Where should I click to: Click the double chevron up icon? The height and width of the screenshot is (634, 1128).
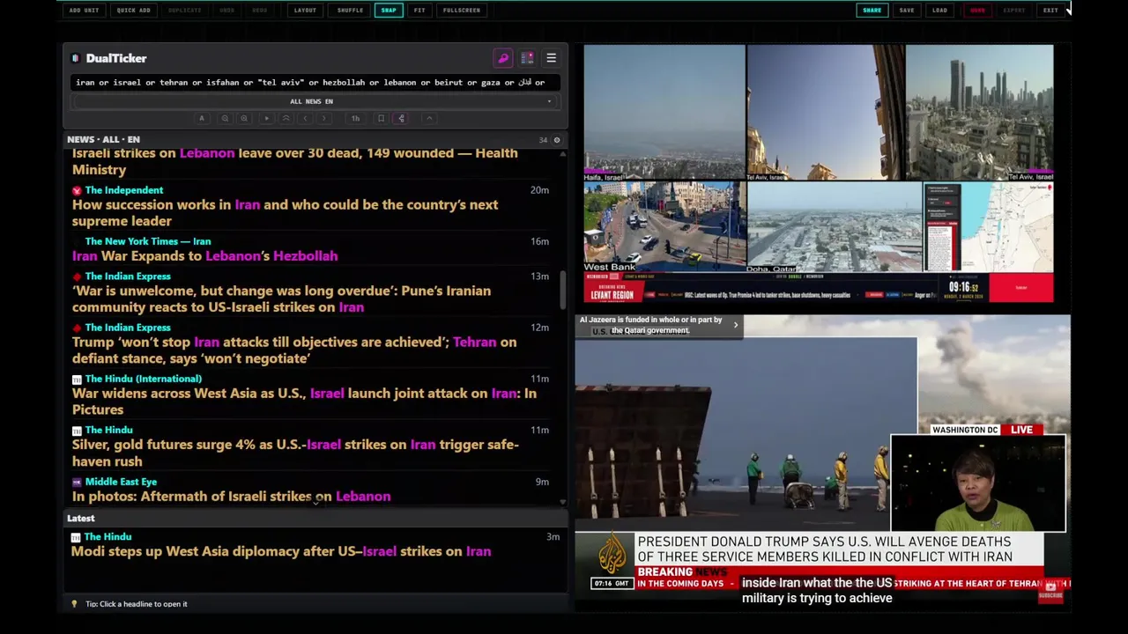point(286,118)
